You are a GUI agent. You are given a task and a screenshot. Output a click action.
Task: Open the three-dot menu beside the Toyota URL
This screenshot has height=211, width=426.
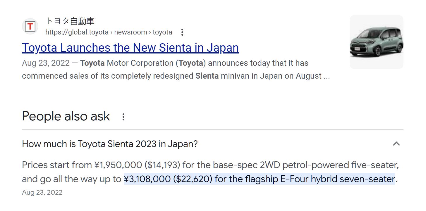(x=182, y=32)
